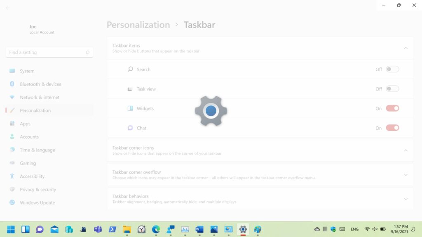
Task: Expand the Taskbar behaviors section
Action: [406, 199]
